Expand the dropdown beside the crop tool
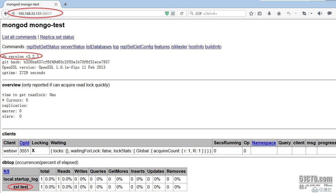 click(x=311, y=13)
